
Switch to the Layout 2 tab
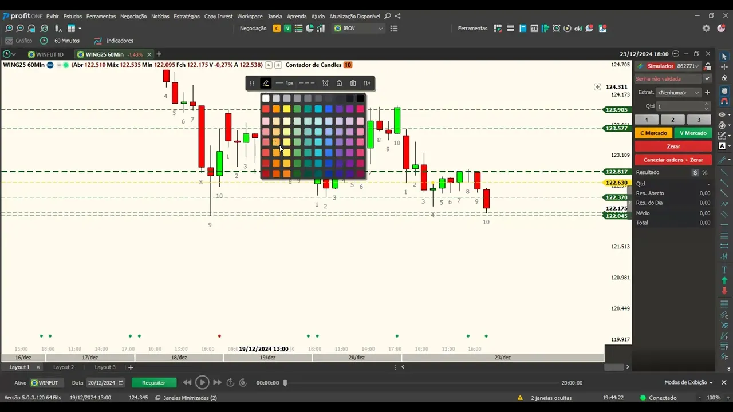64,367
